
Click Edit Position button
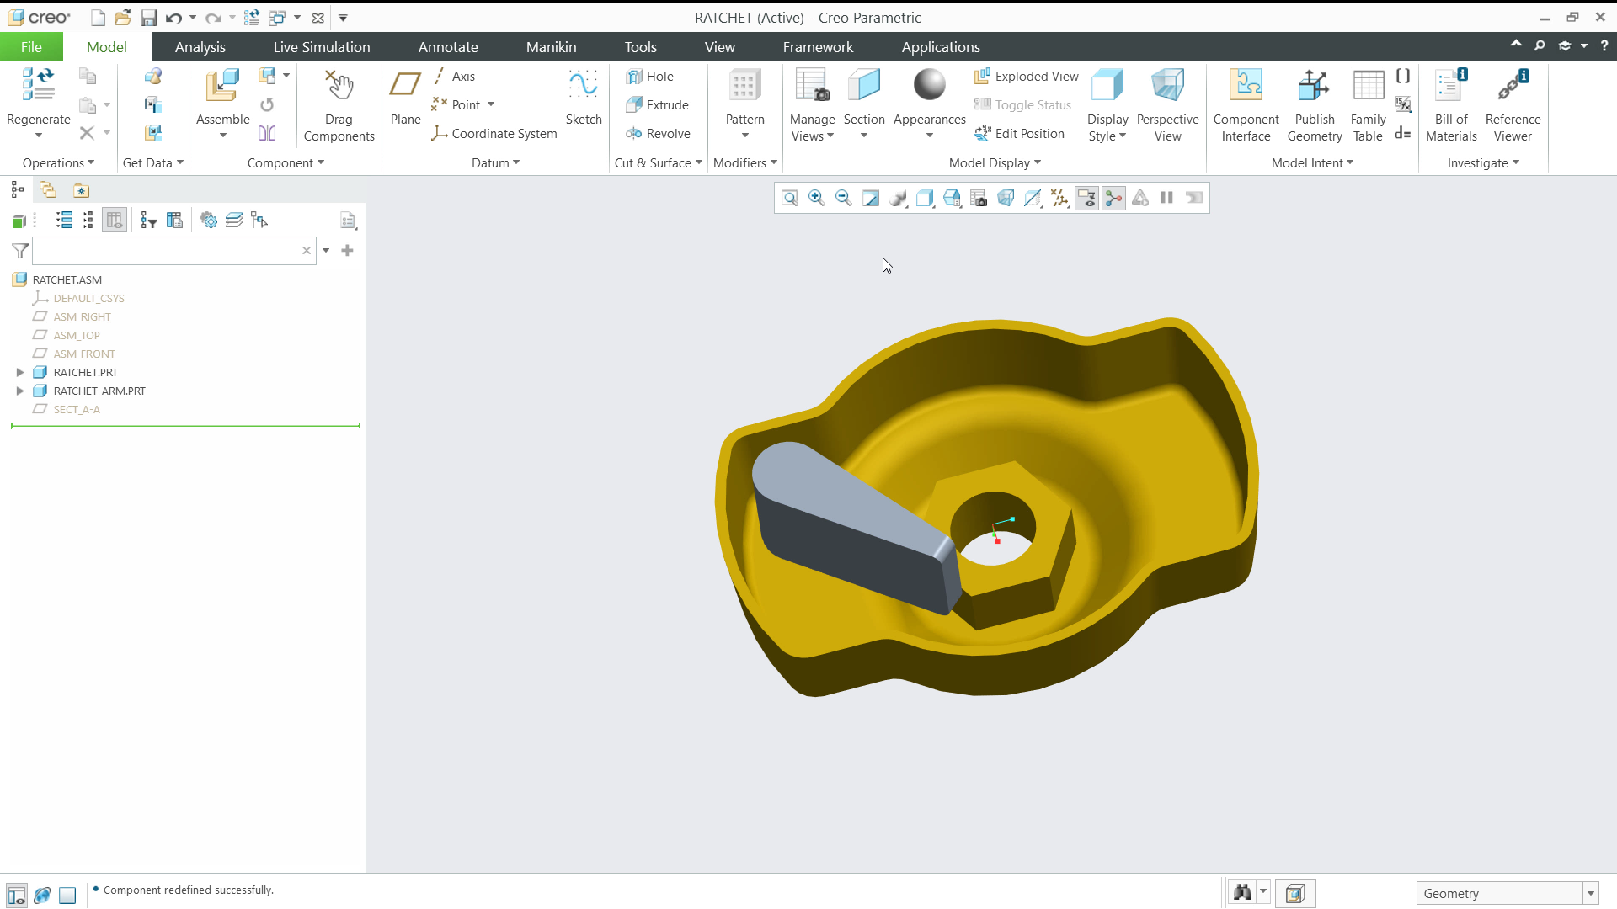pos(1019,134)
